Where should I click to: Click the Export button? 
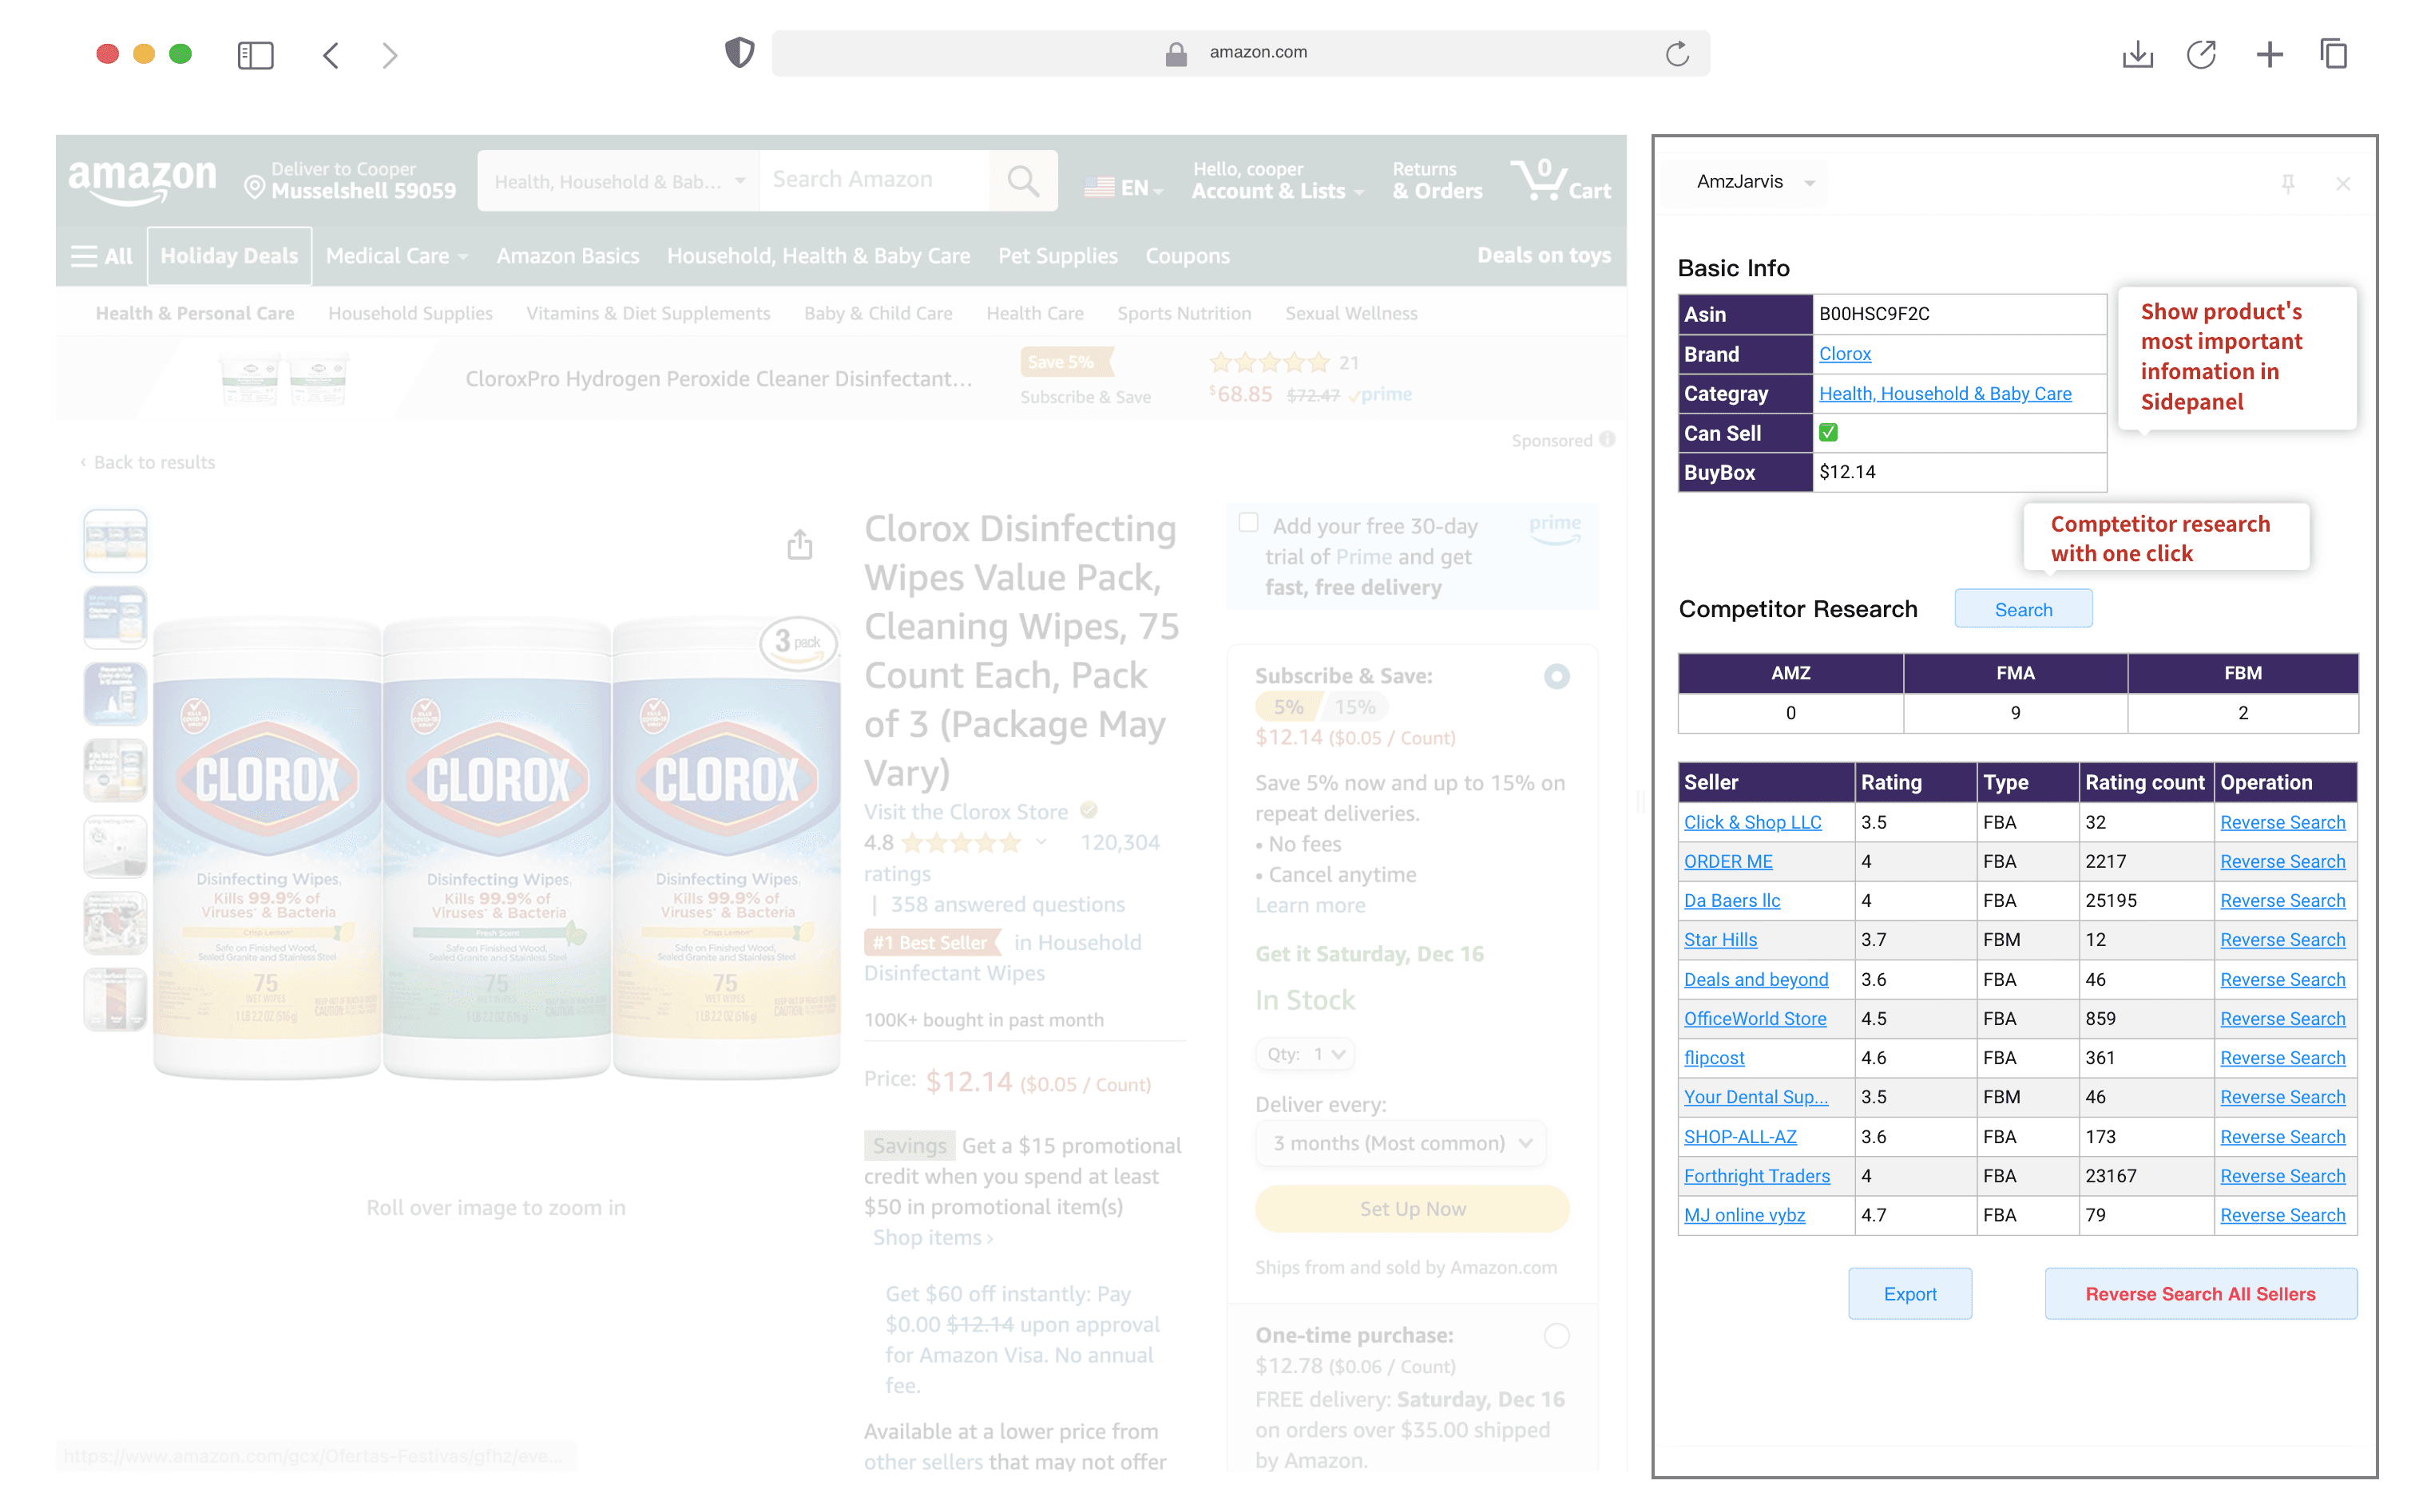[1909, 1293]
